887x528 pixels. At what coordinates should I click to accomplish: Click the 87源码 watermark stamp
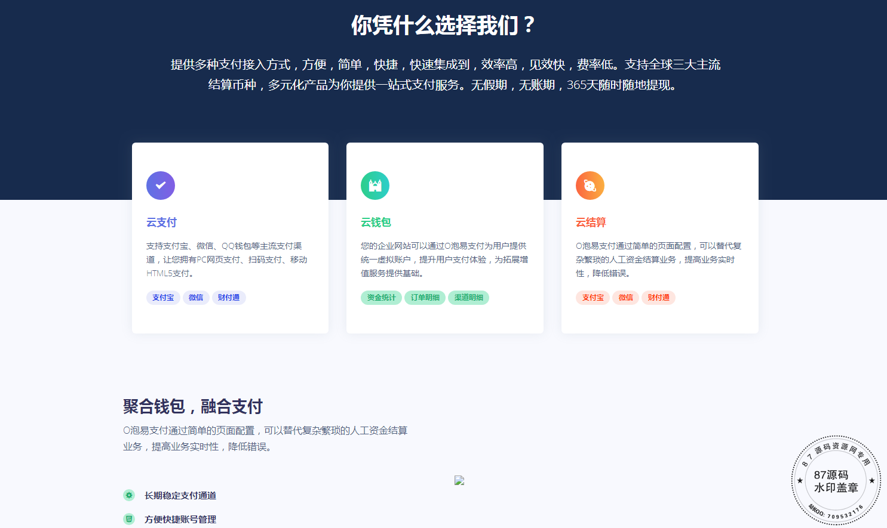pyautogui.click(x=836, y=480)
